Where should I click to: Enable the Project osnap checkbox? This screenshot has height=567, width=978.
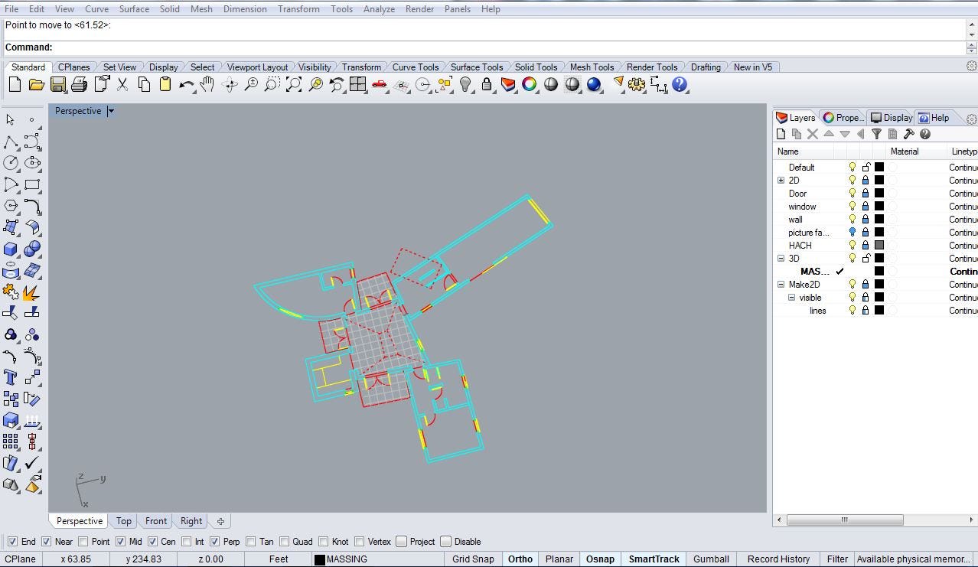(401, 542)
